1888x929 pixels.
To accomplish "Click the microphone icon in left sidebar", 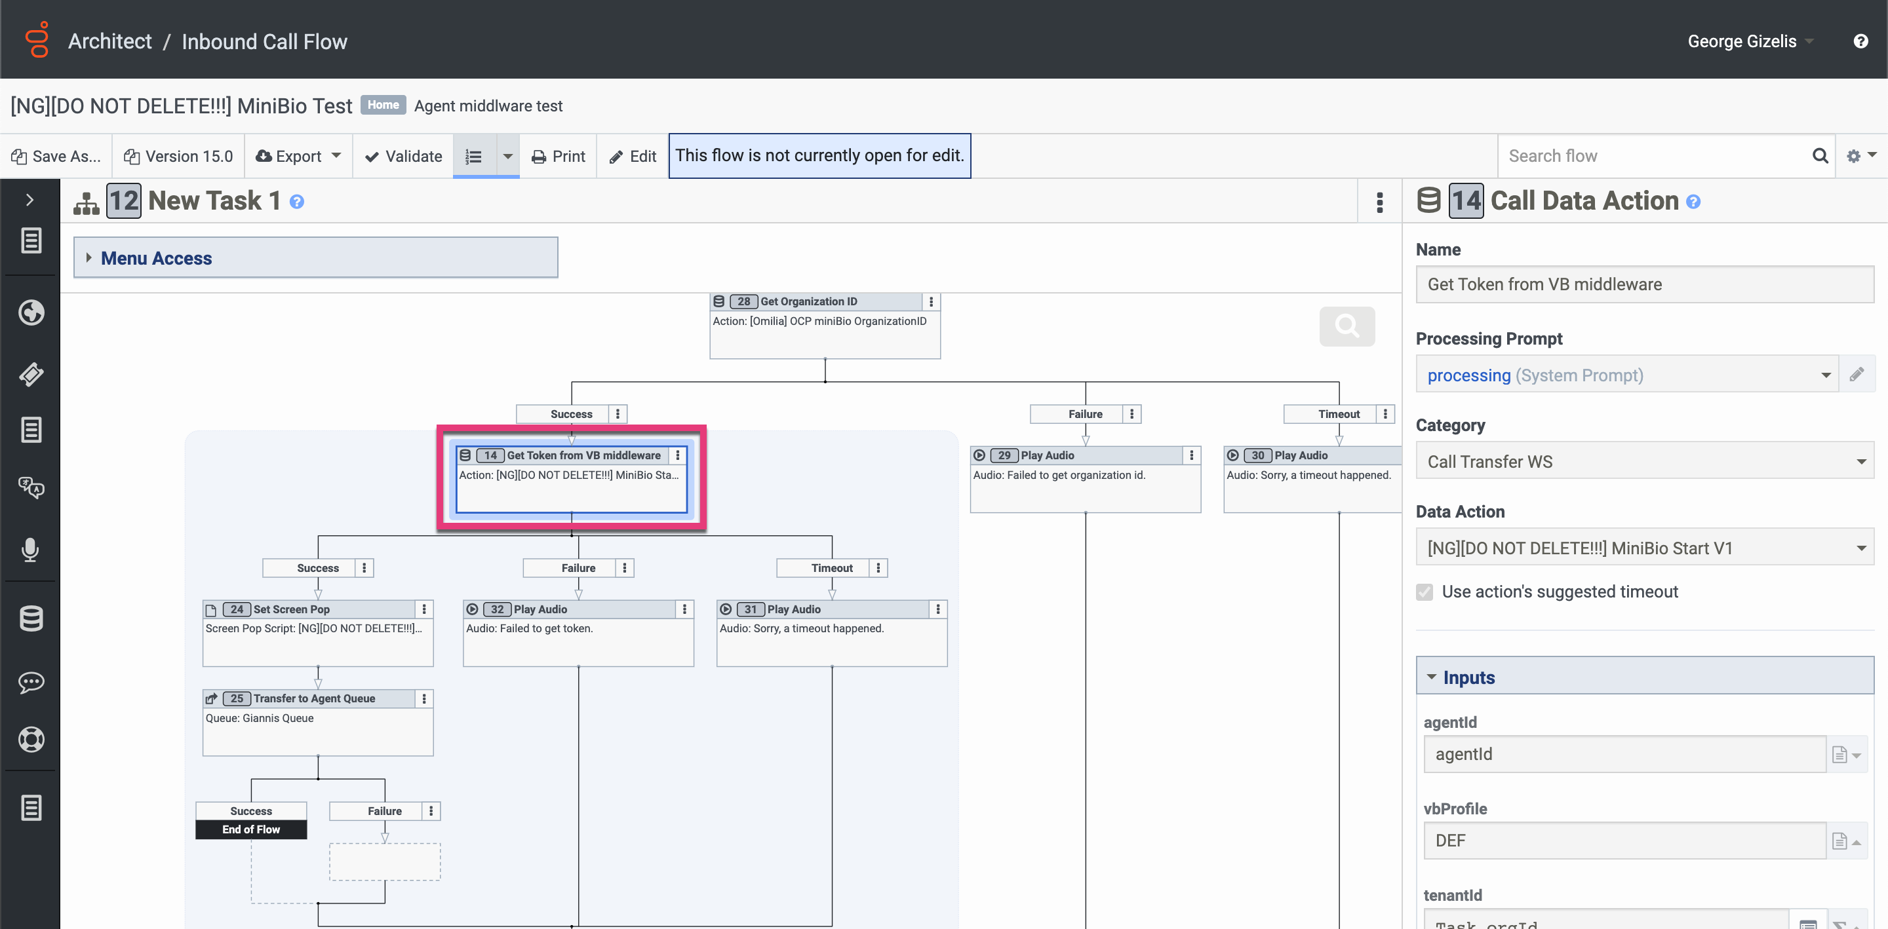I will coord(30,549).
